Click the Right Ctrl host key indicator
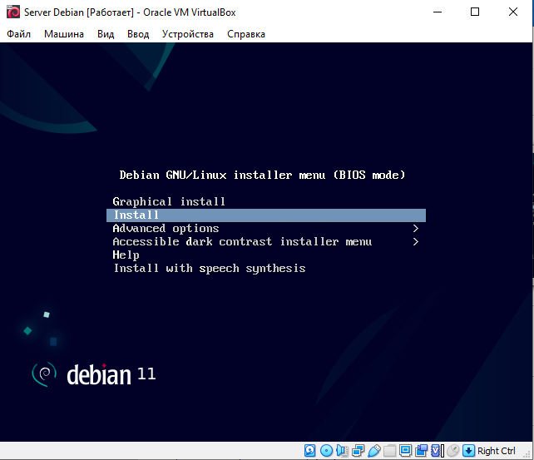This screenshot has width=534, height=460. (497, 451)
